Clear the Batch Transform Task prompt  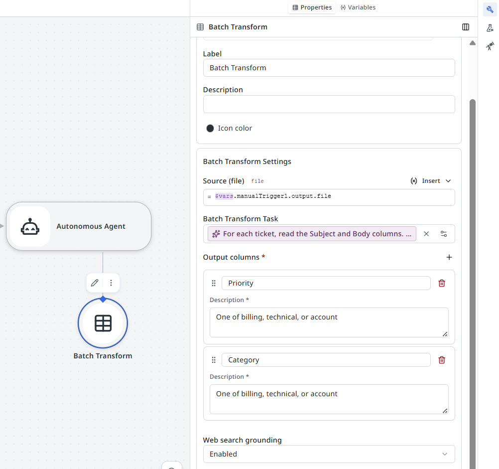click(426, 234)
